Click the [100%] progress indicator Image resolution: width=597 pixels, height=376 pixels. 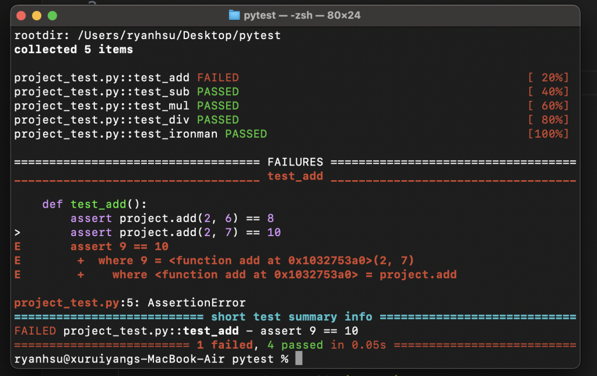[548, 134]
